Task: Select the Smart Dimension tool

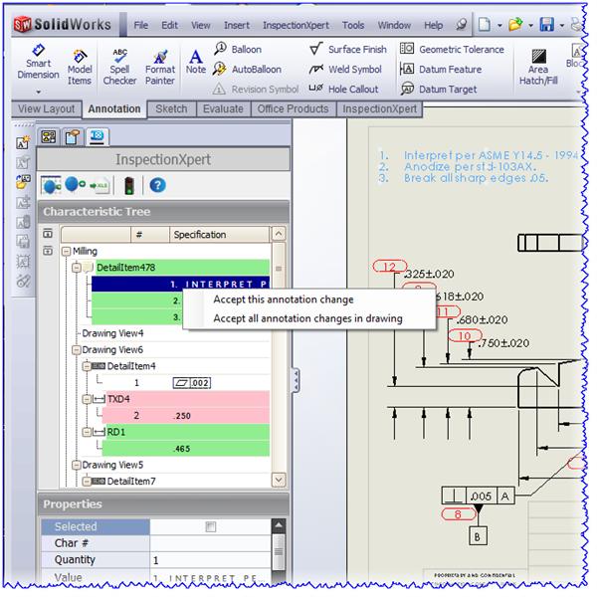Action: point(38,61)
